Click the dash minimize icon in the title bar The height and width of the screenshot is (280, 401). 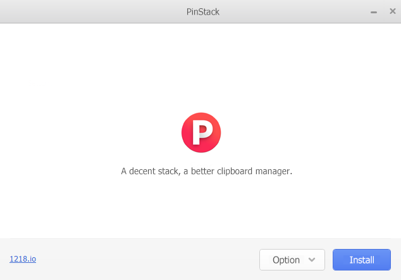coord(374,11)
